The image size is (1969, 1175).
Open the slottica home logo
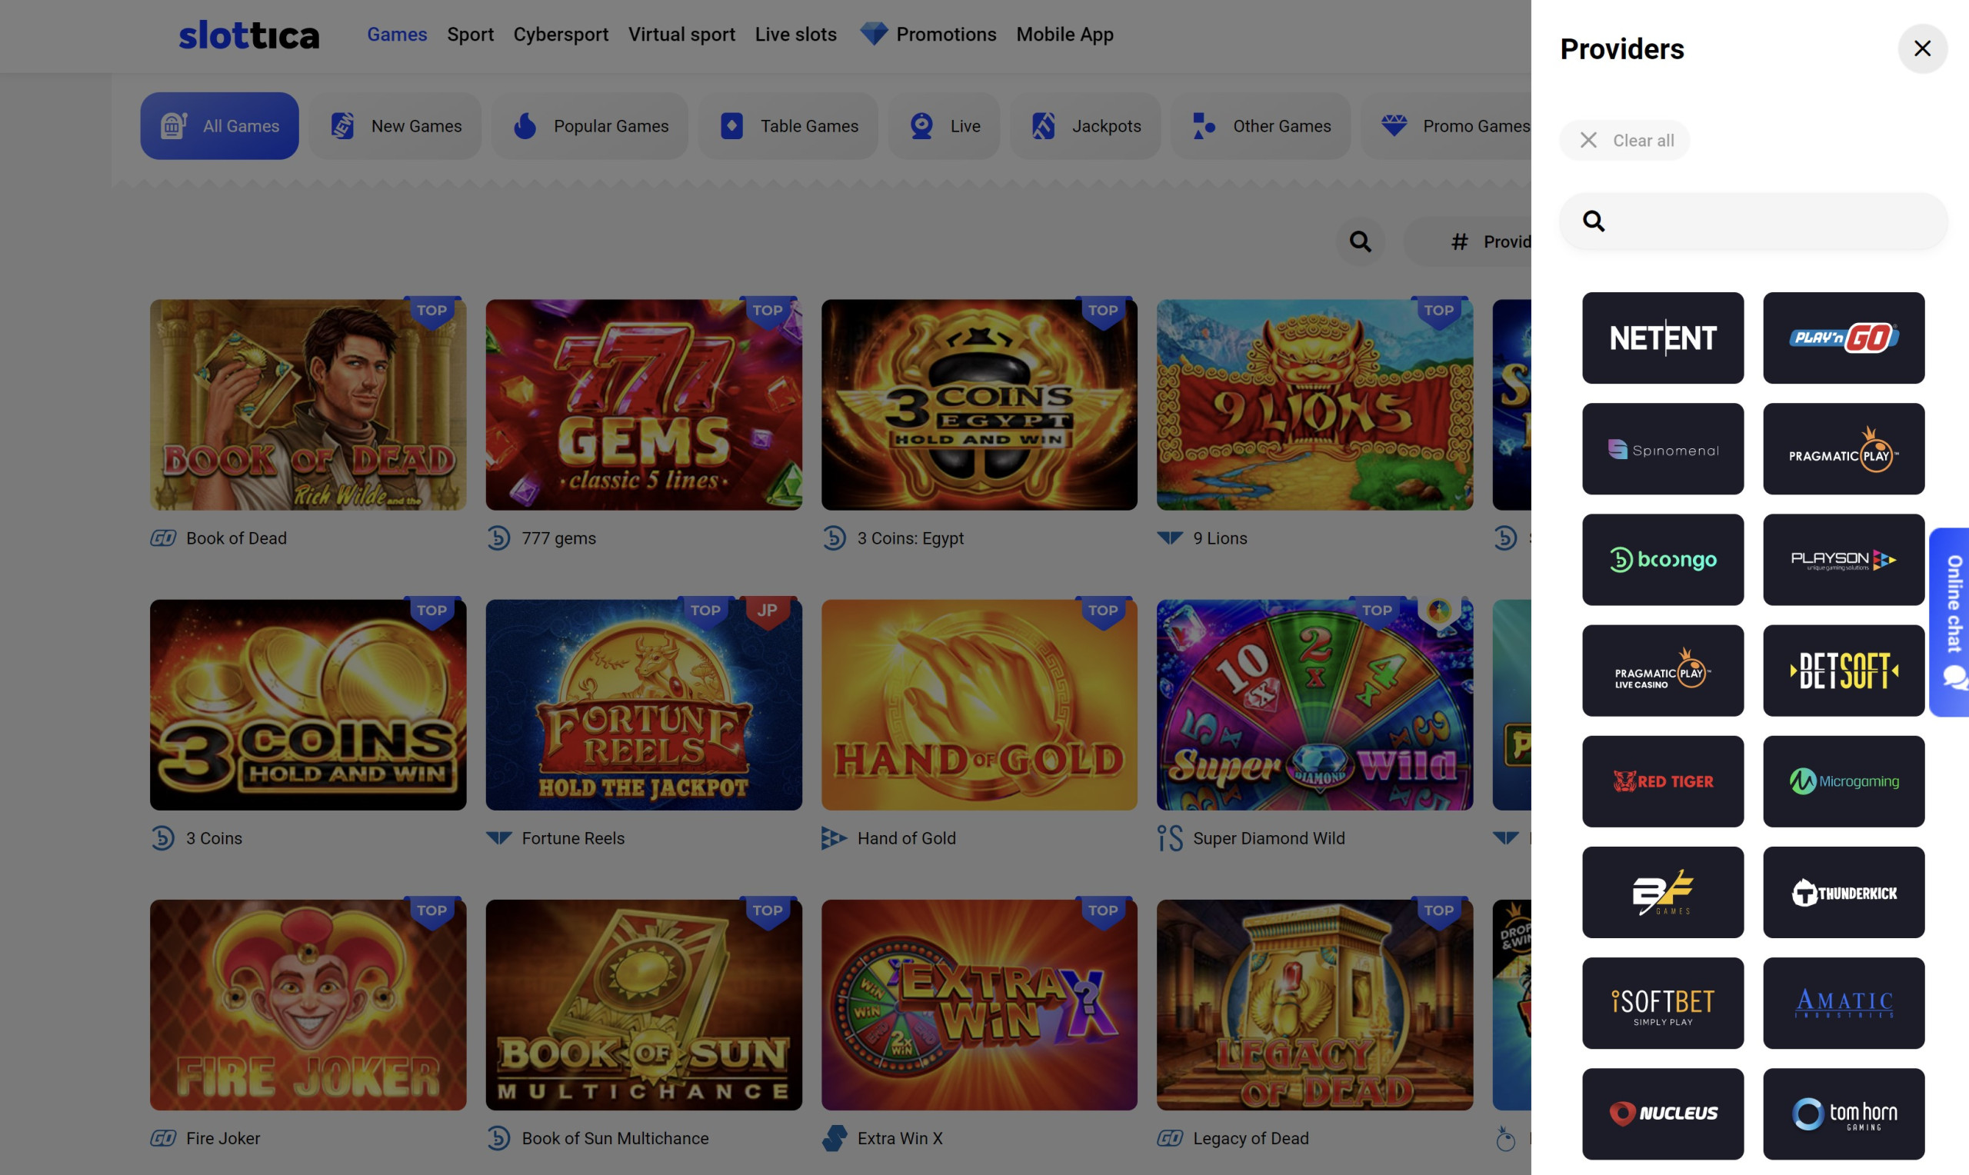pyautogui.click(x=248, y=35)
